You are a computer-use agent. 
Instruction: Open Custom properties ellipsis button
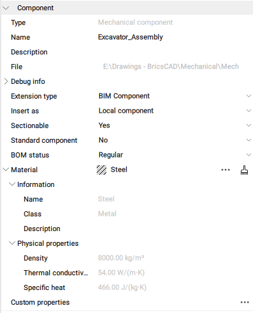click(245, 302)
